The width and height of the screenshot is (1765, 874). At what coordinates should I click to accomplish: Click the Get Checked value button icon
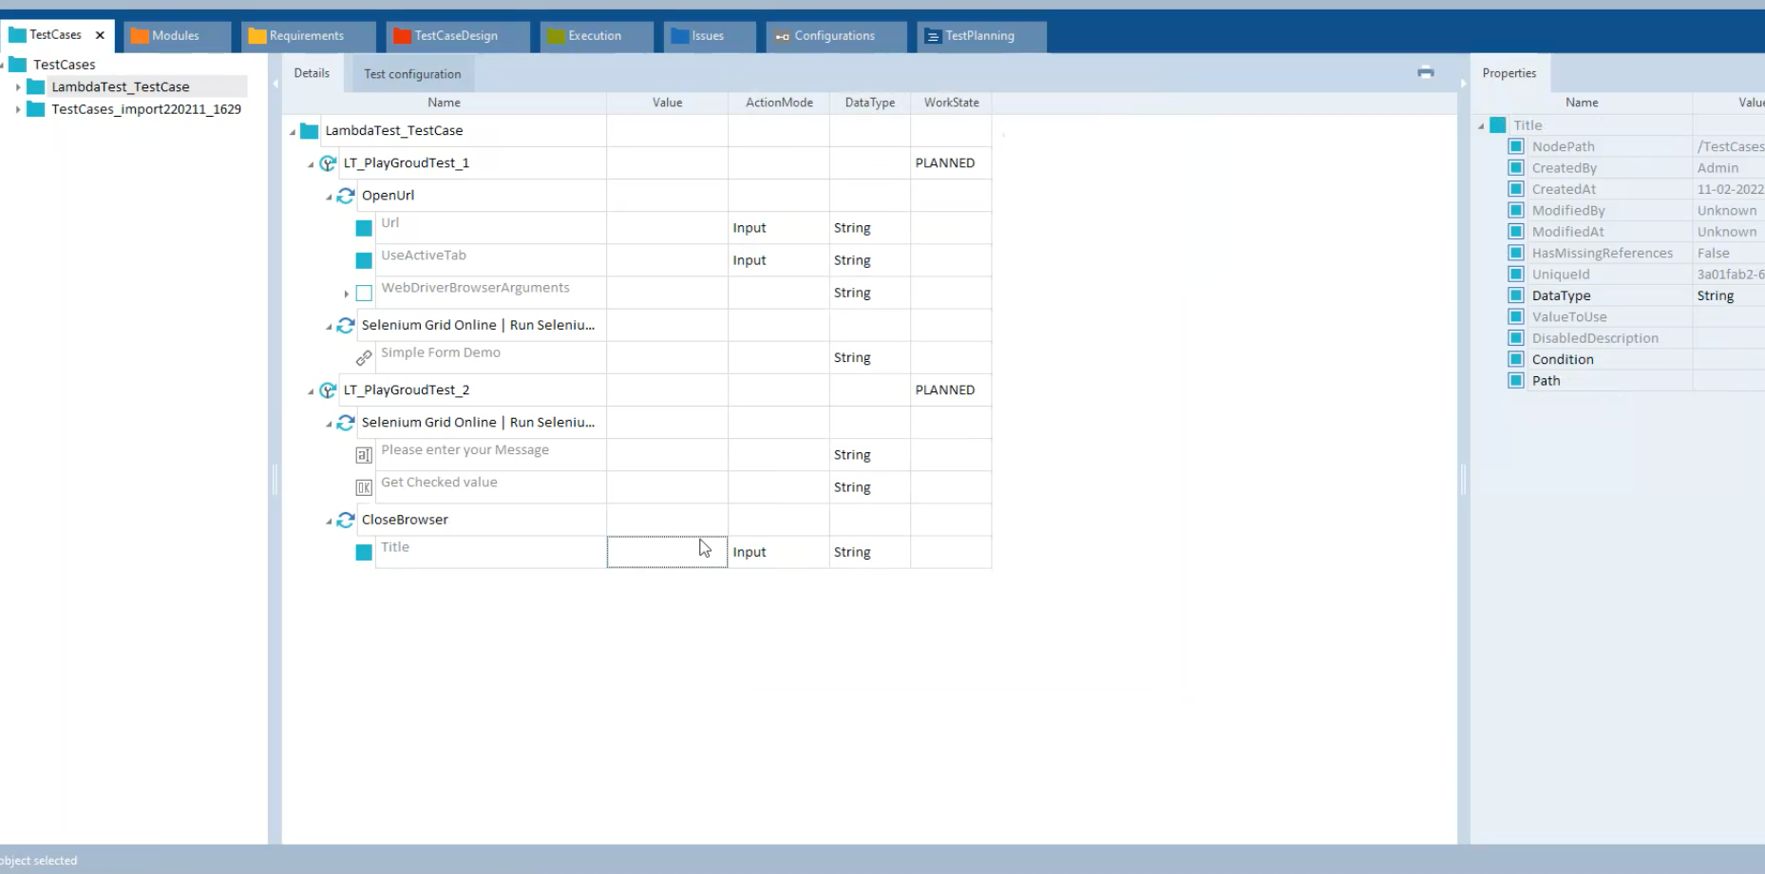tap(364, 487)
